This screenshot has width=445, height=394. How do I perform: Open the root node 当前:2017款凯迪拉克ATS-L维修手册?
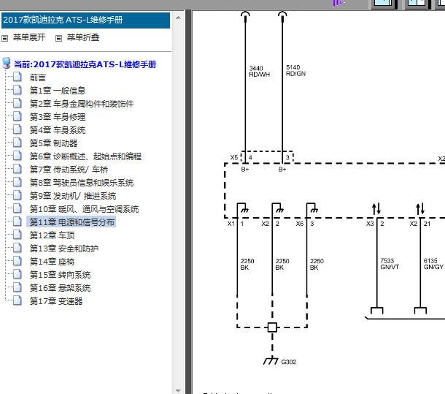point(85,64)
